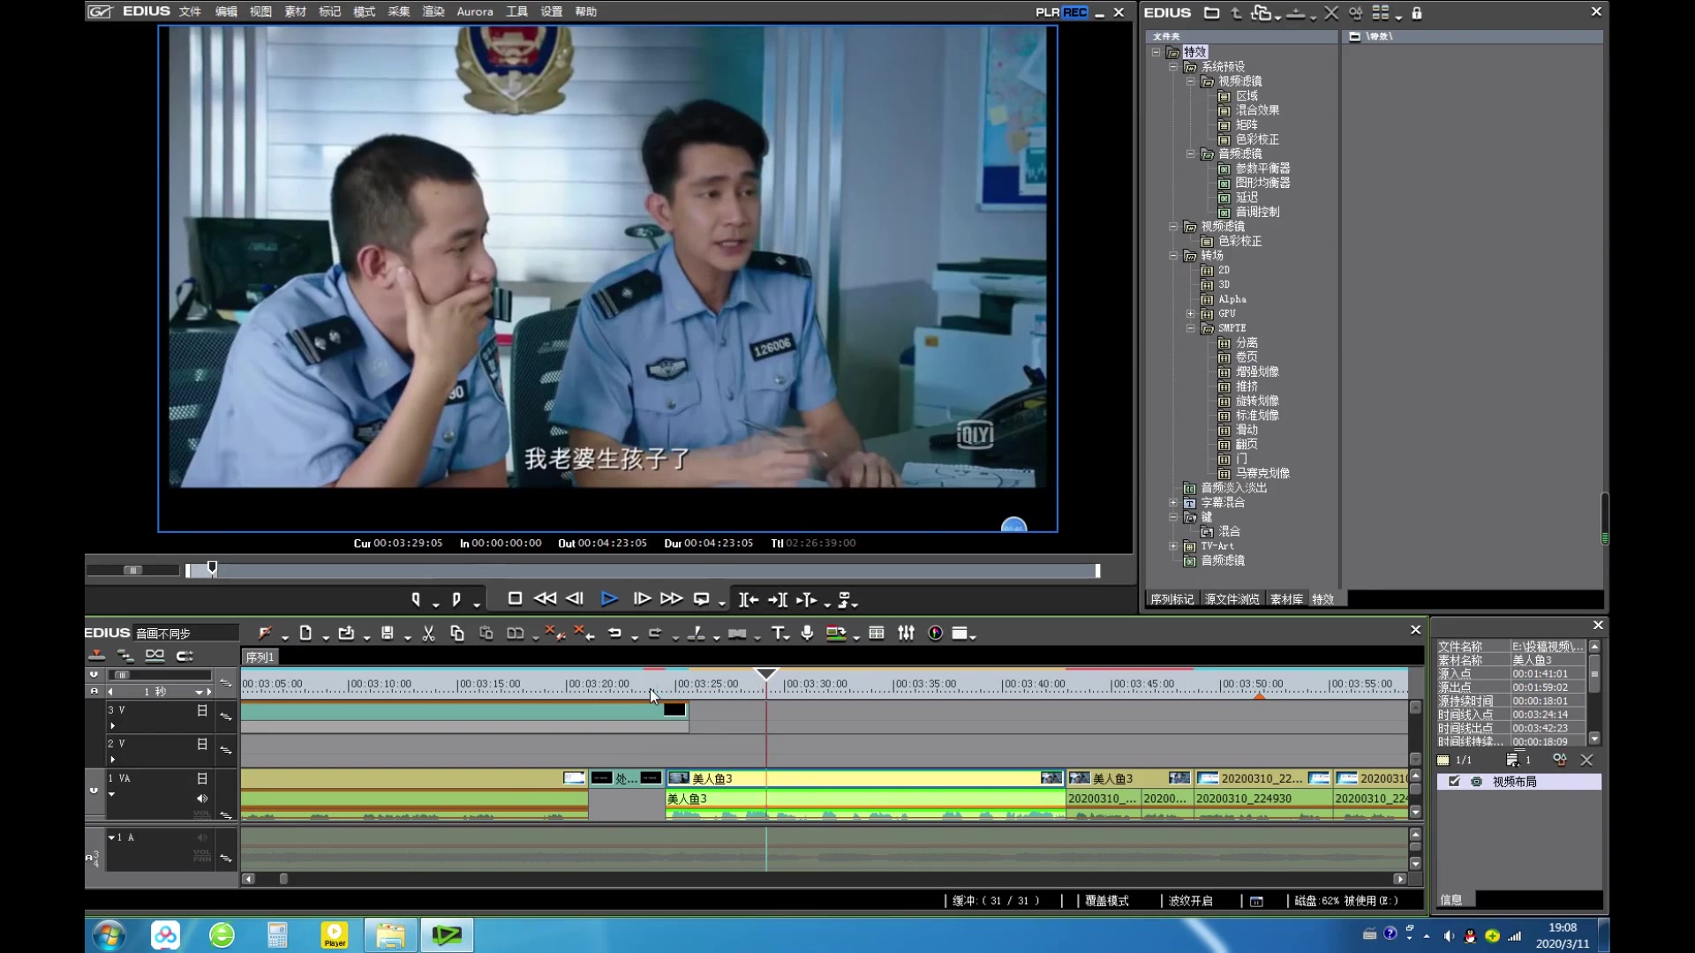Toggle the 3 V track video visibility icon
This screenshot has width=1695, height=953.
tap(202, 710)
